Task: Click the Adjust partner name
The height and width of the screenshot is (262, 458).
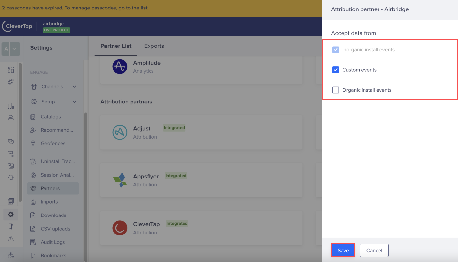Action: [142, 129]
